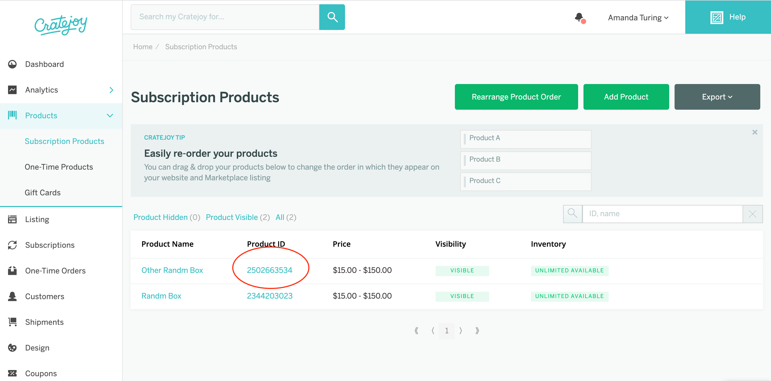Open Gift Cards submenu item

(x=43, y=193)
